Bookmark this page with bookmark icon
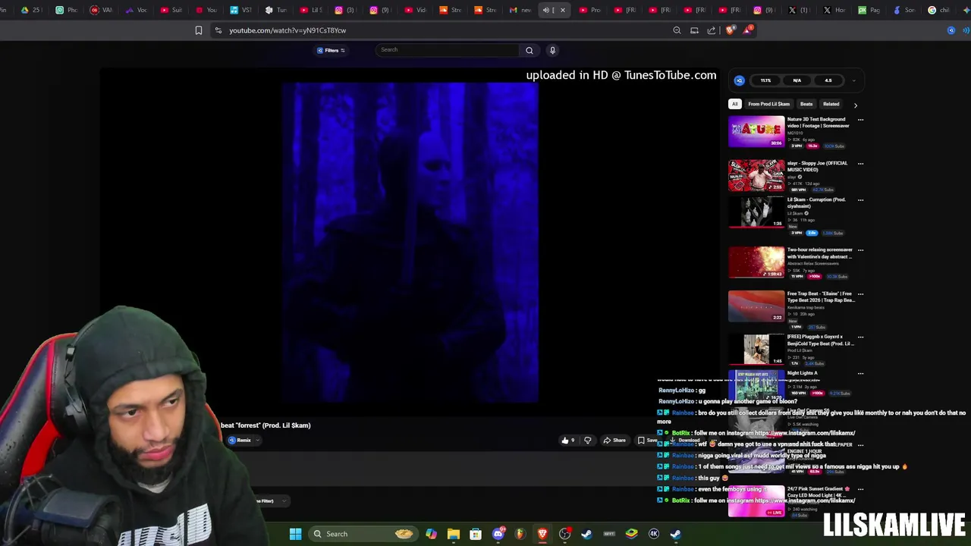 tap(199, 30)
